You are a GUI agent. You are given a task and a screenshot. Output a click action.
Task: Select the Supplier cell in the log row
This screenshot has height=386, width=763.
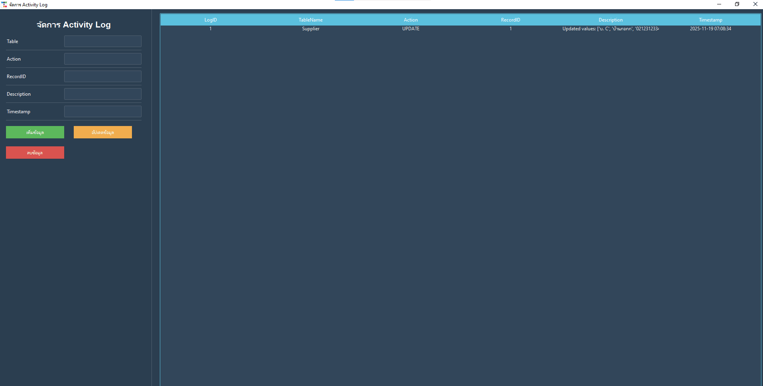click(x=311, y=29)
